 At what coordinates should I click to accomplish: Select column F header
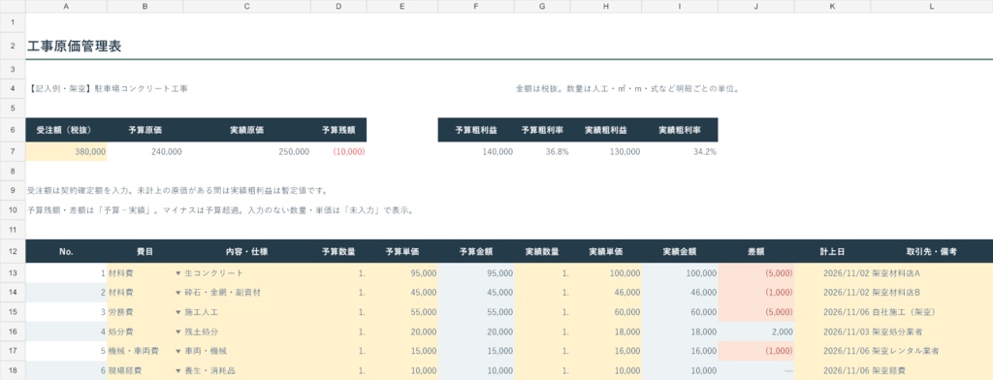point(476,7)
